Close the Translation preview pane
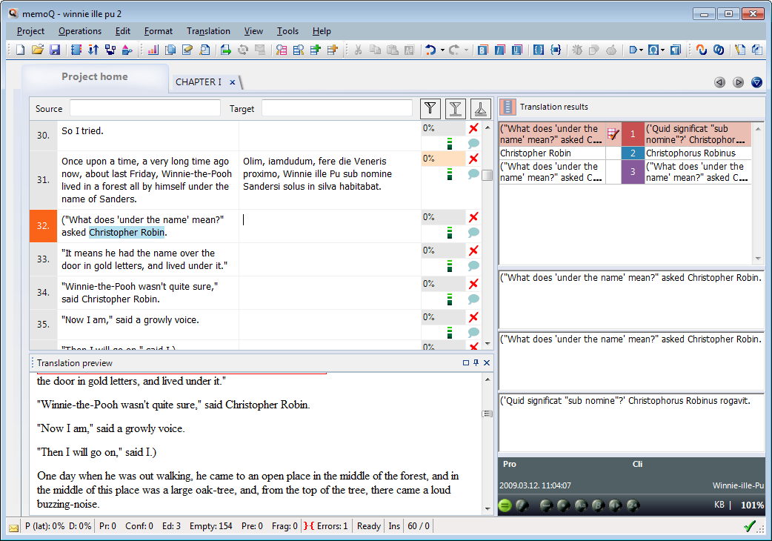 [x=487, y=363]
